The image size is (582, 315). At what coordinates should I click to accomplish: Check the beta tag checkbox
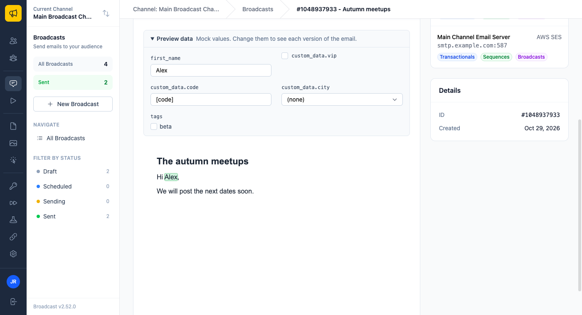coord(154,126)
